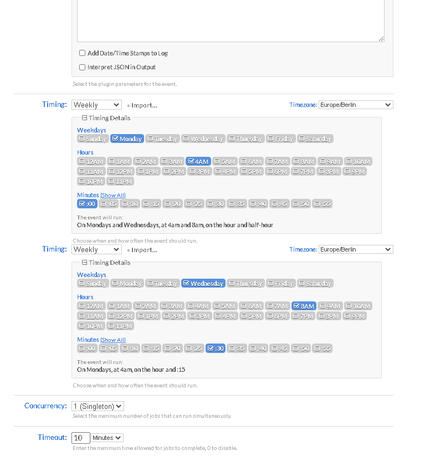Deselect the :30 minute in the second schedule
Viewport: 440px width, 456px height.
[215, 348]
